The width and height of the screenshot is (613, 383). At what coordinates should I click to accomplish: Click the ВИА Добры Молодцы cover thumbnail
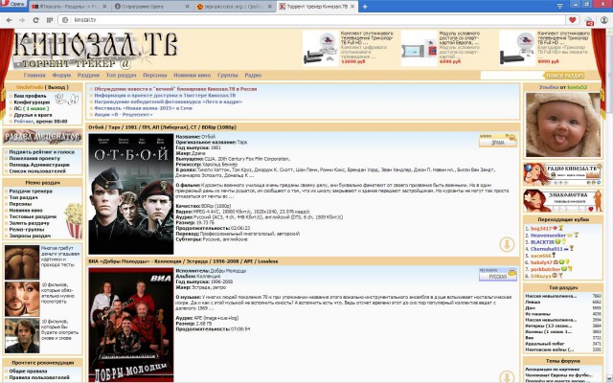tap(131, 325)
